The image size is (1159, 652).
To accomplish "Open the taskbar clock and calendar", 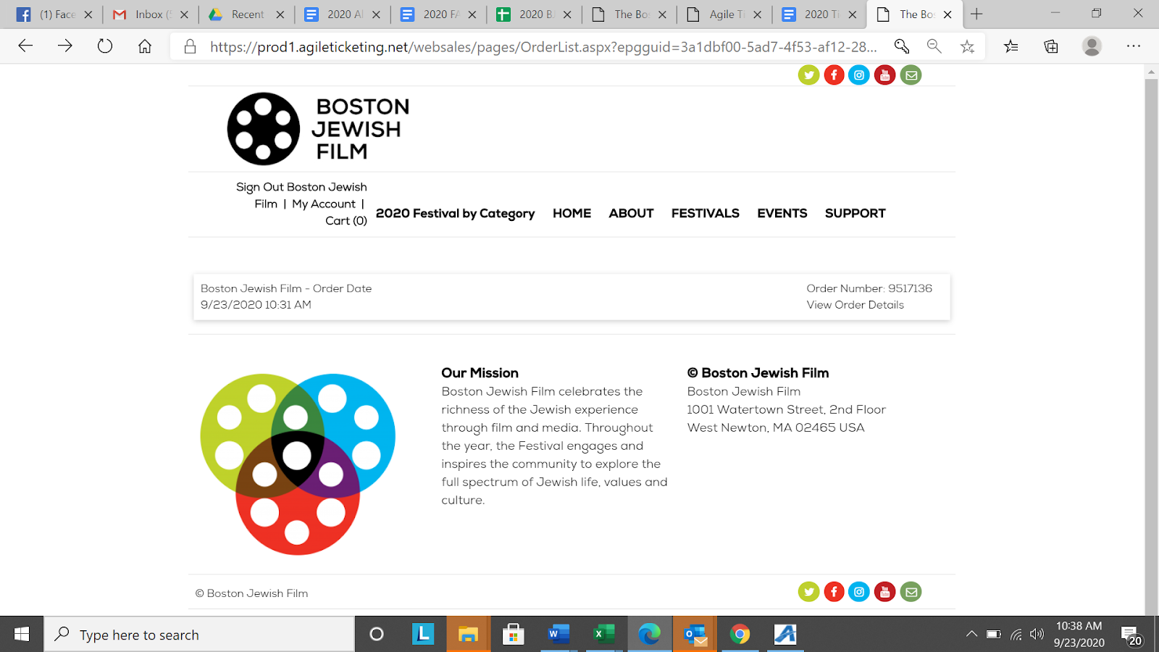I will pyautogui.click(x=1079, y=634).
